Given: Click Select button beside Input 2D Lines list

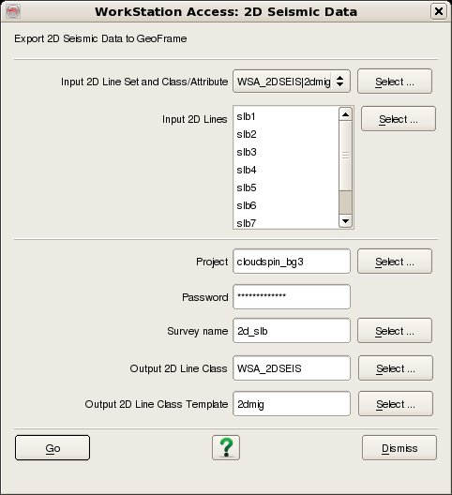Looking at the screenshot, I should pos(399,119).
